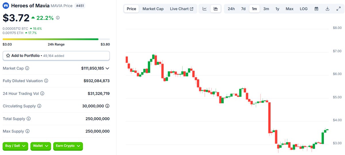Set chart range to 24h
345x155 pixels.
pyautogui.click(x=231, y=9)
